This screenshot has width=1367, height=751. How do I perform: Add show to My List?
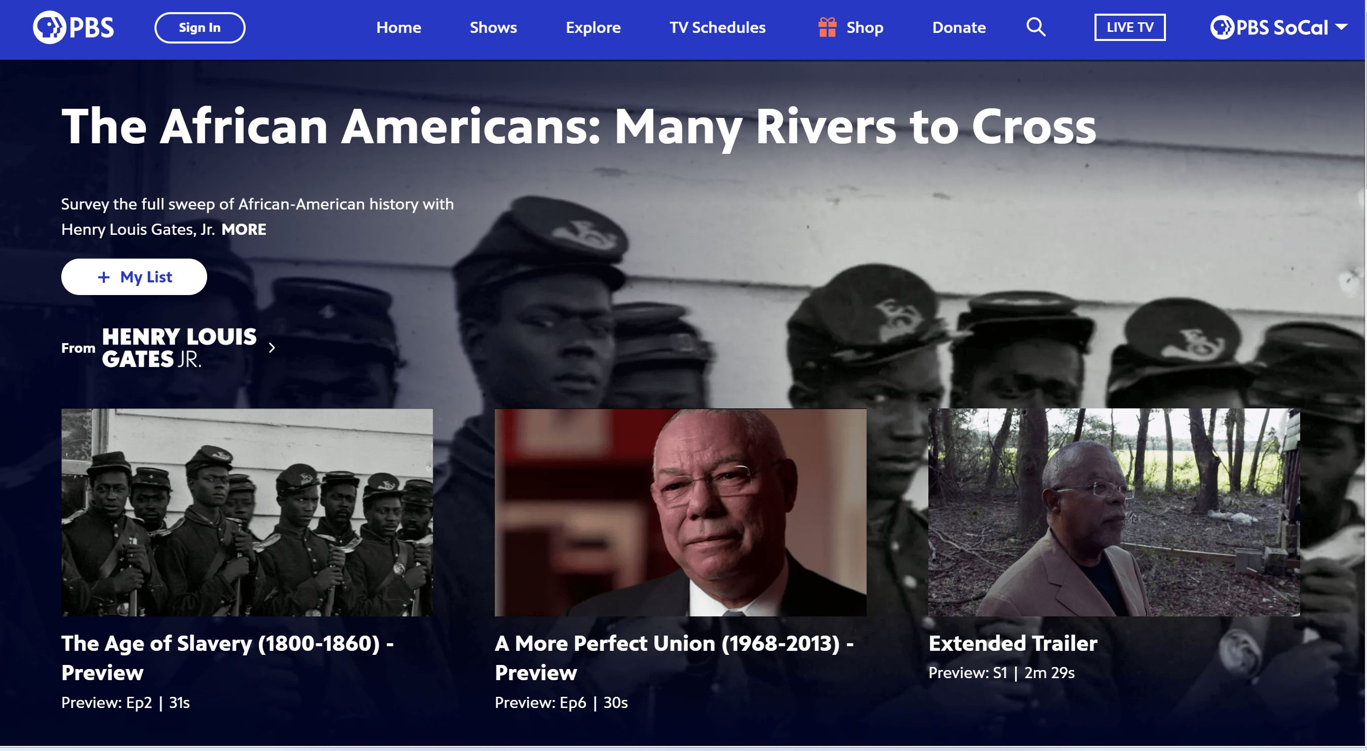134,277
